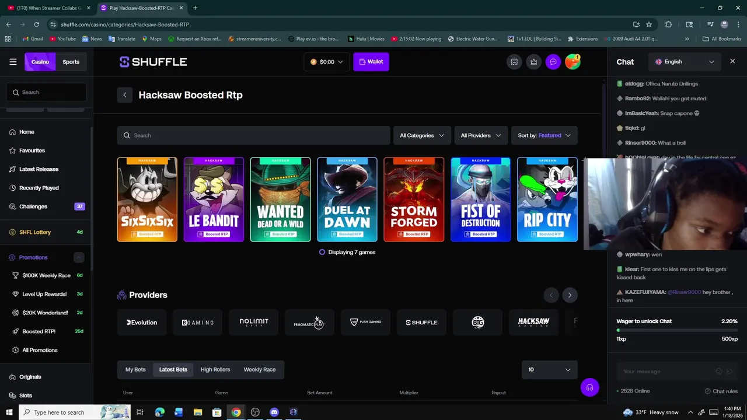
Task: Reload the page in Chrome
Action: [36, 24]
